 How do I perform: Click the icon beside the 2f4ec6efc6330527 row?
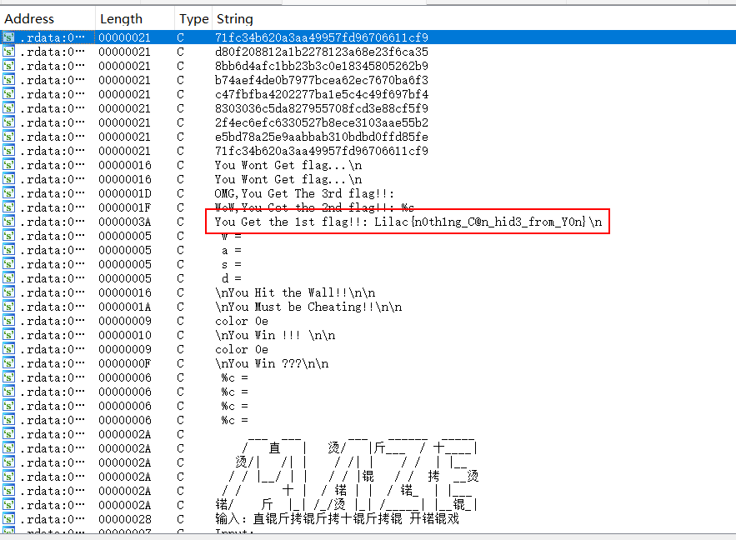(x=9, y=122)
